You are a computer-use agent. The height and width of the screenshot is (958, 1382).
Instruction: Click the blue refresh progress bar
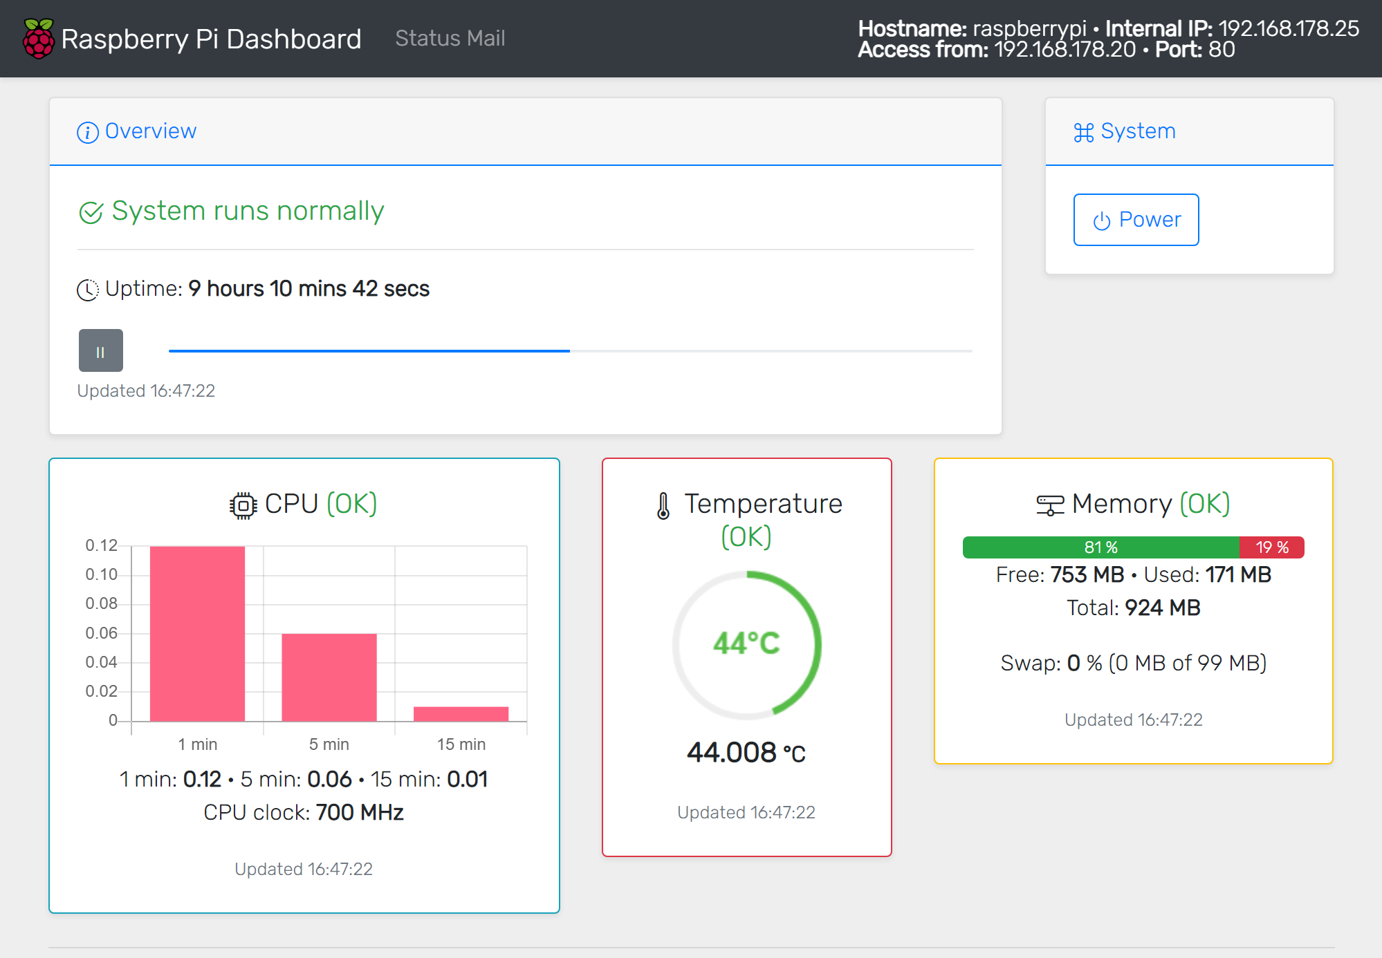click(369, 351)
